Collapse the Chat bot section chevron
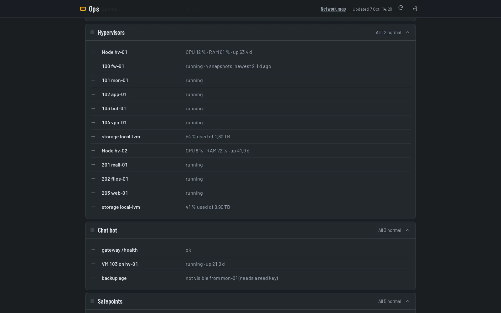The width and height of the screenshot is (501, 313). [408, 230]
